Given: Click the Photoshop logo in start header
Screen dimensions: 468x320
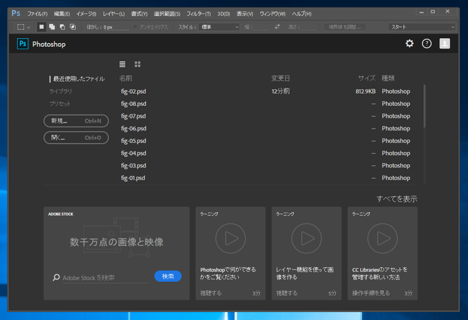Looking at the screenshot, I should point(23,44).
